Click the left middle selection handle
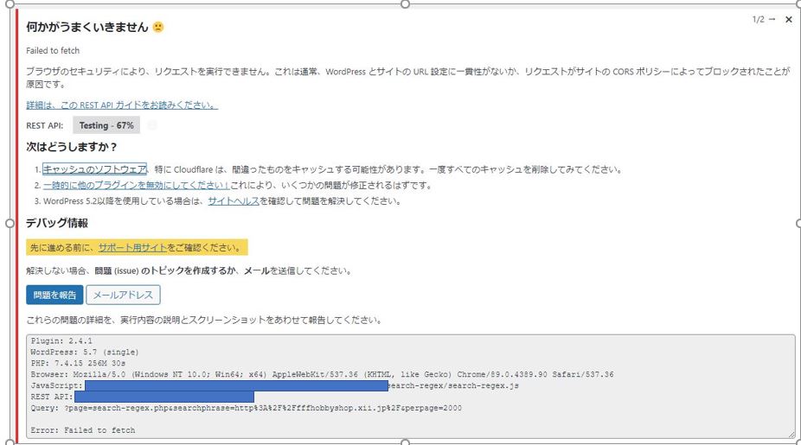The image size is (801, 445). pos(10,222)
